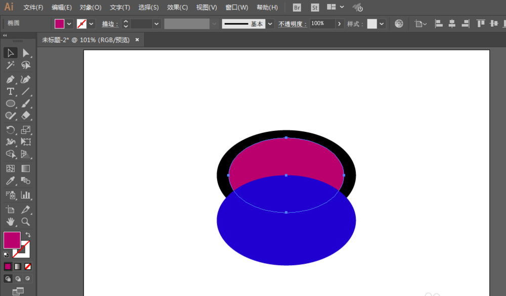Viewport: 506px width, 296px height.
Task: Switch to Color fill mode button
Action: (x=8, y=266)
